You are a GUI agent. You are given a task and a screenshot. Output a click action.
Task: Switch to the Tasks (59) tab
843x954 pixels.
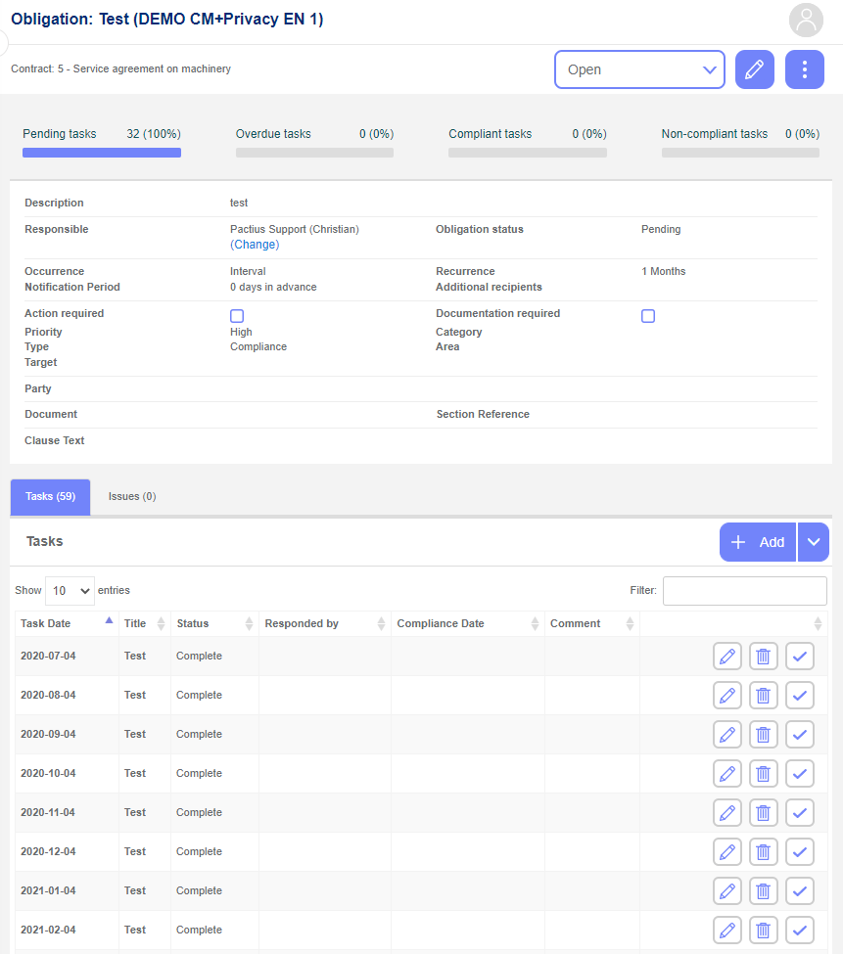[51, 497]
